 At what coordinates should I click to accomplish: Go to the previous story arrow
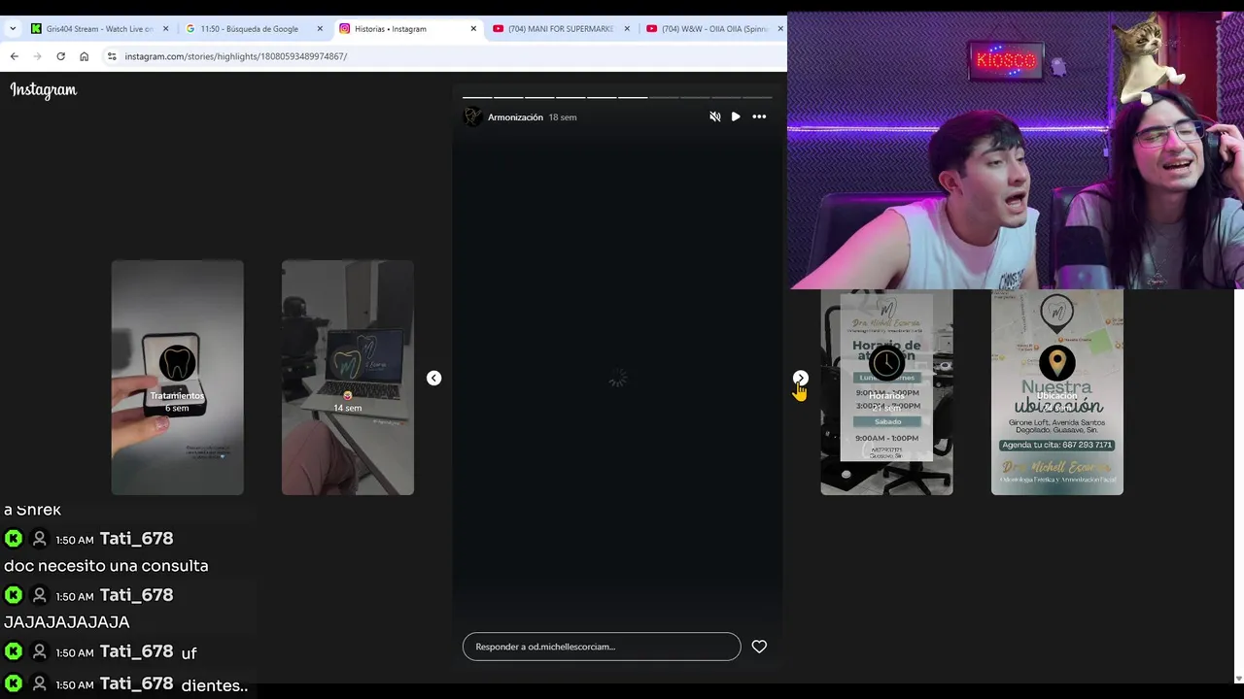pos(433,378)
